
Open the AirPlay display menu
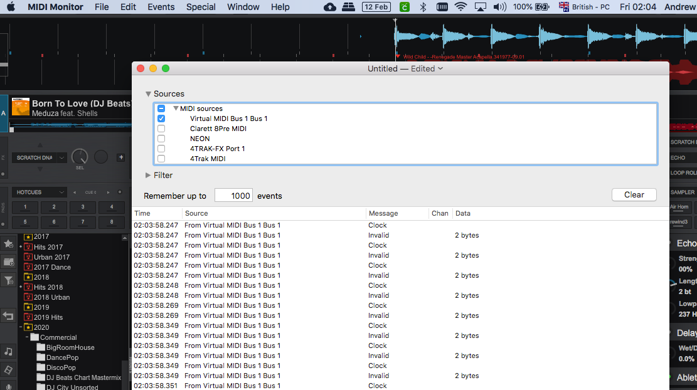point(480,7)
